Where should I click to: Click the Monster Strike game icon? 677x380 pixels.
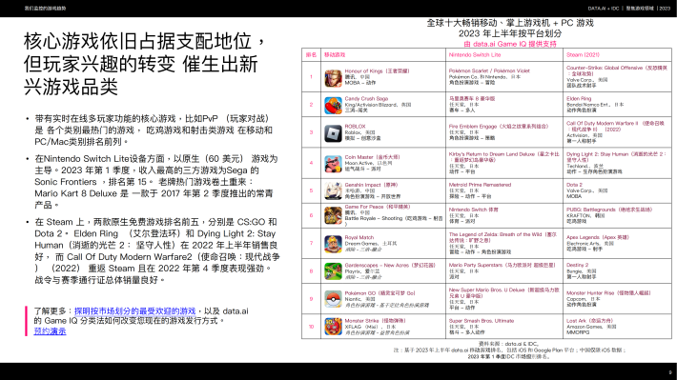(333, 327)
